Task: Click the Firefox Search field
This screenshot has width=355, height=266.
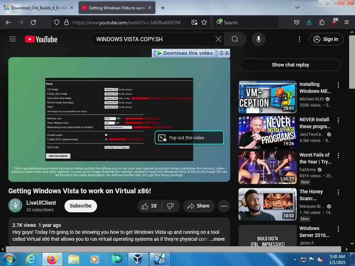Action: 246,23
